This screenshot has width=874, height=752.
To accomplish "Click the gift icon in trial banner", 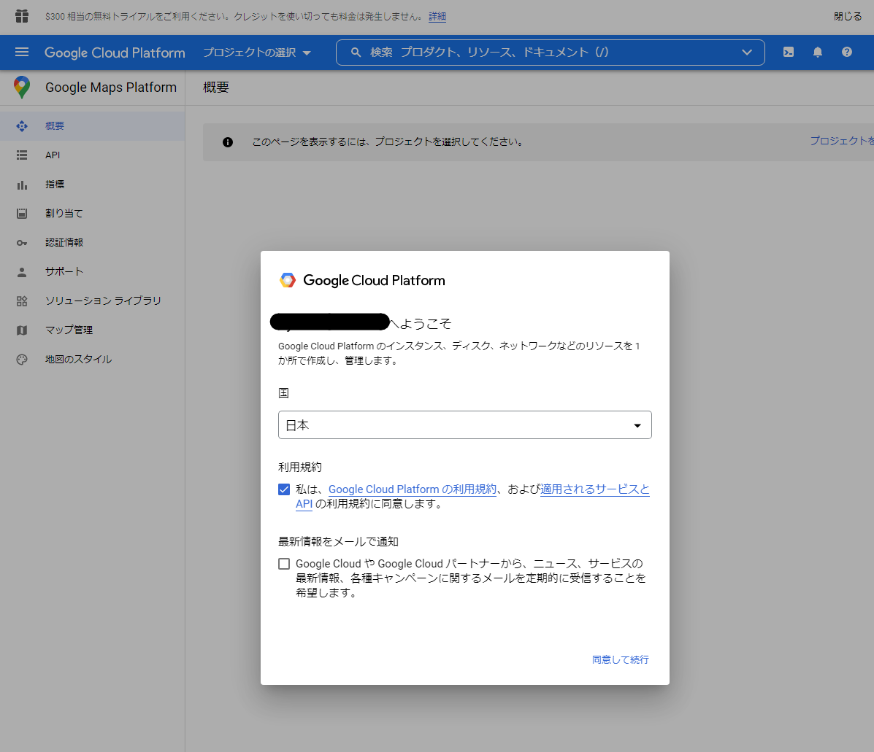I will coord(22,16).
